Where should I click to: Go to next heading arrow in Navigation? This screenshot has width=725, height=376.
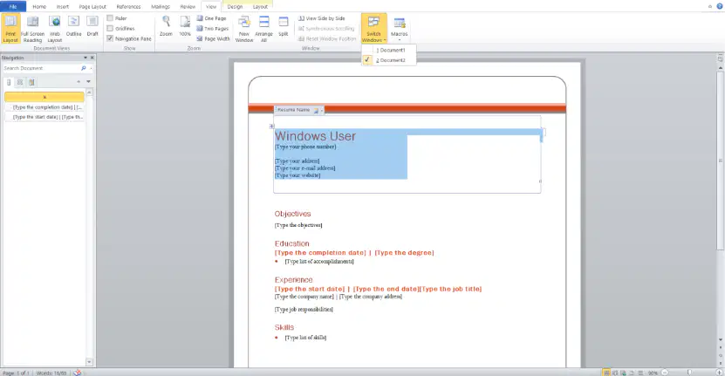88,82
